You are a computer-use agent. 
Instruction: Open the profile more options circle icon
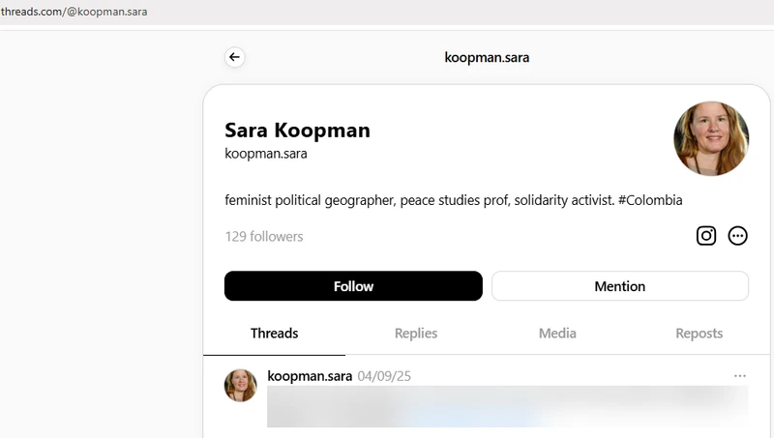coord(737,236)
